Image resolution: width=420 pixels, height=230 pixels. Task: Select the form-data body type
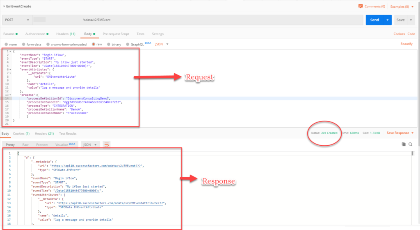pos(23,44)
